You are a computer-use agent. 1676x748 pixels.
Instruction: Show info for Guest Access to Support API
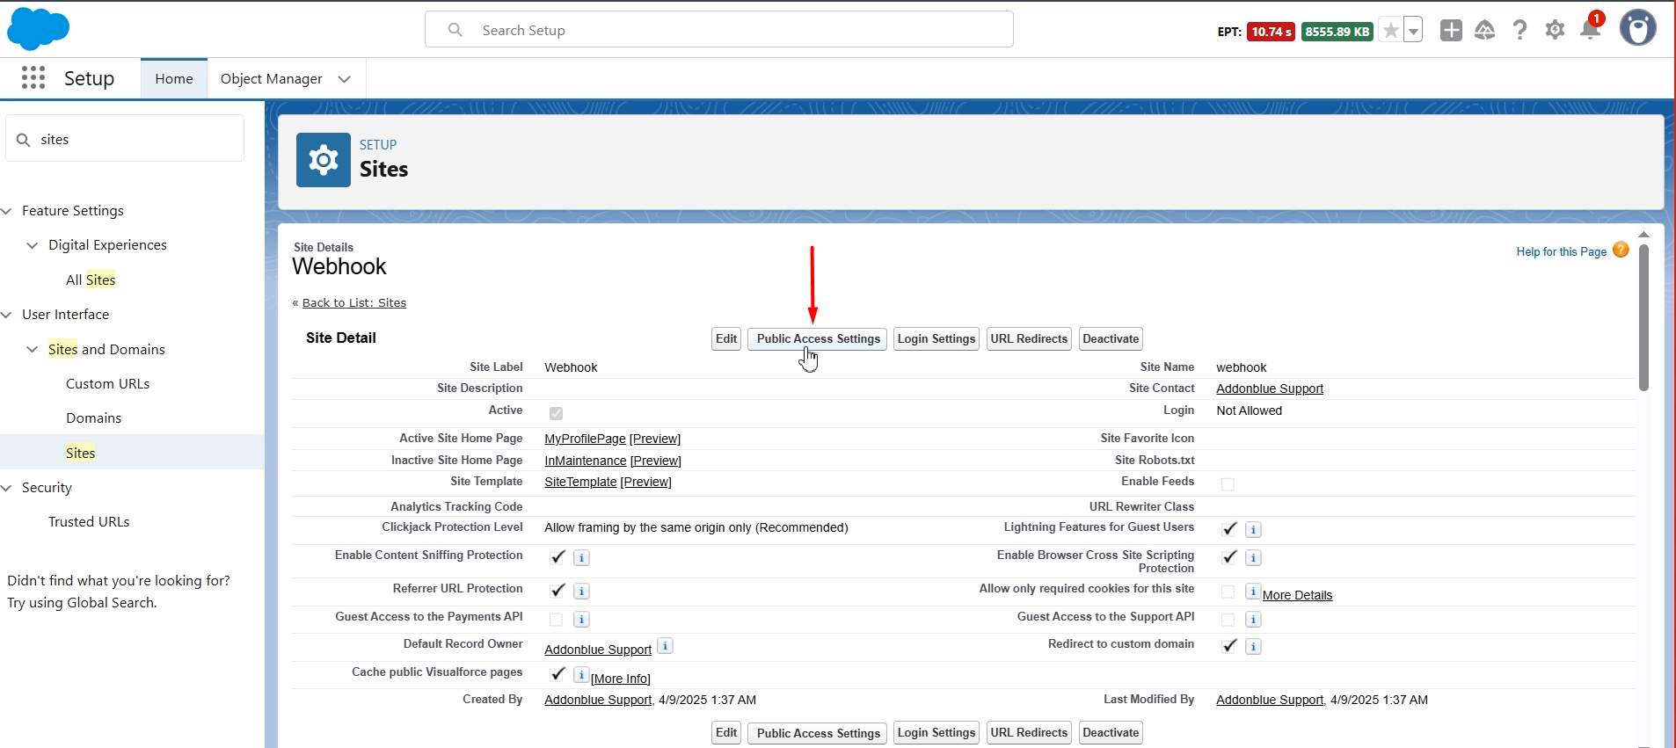(1253, 620)
